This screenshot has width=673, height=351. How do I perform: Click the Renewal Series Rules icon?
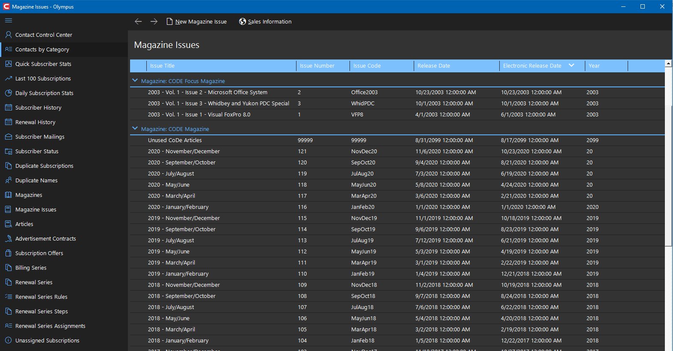(x=9, y=297)
